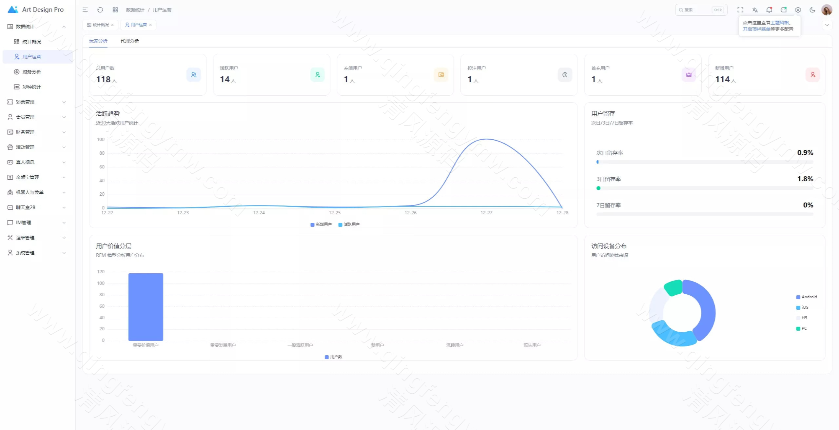This screenshot has height=430, width=839.
Task: Open the fullscreen mode icon
Action: (740, 10)
